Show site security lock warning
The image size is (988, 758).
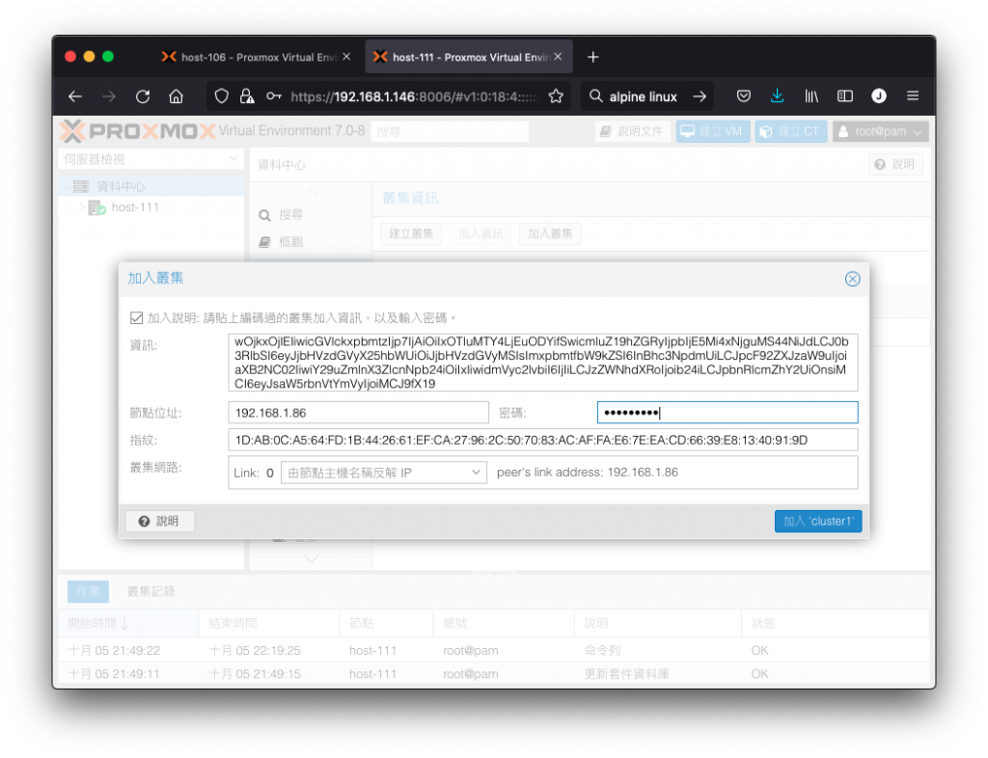pyautogui.click(x=247, y=96)
